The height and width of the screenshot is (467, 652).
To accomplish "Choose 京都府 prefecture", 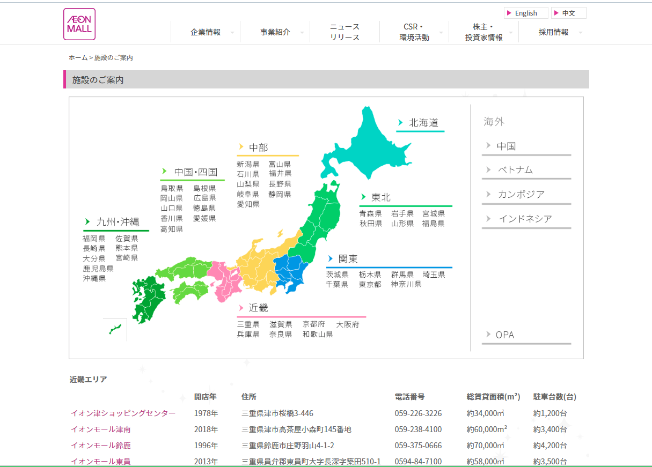I will [313, 324].
